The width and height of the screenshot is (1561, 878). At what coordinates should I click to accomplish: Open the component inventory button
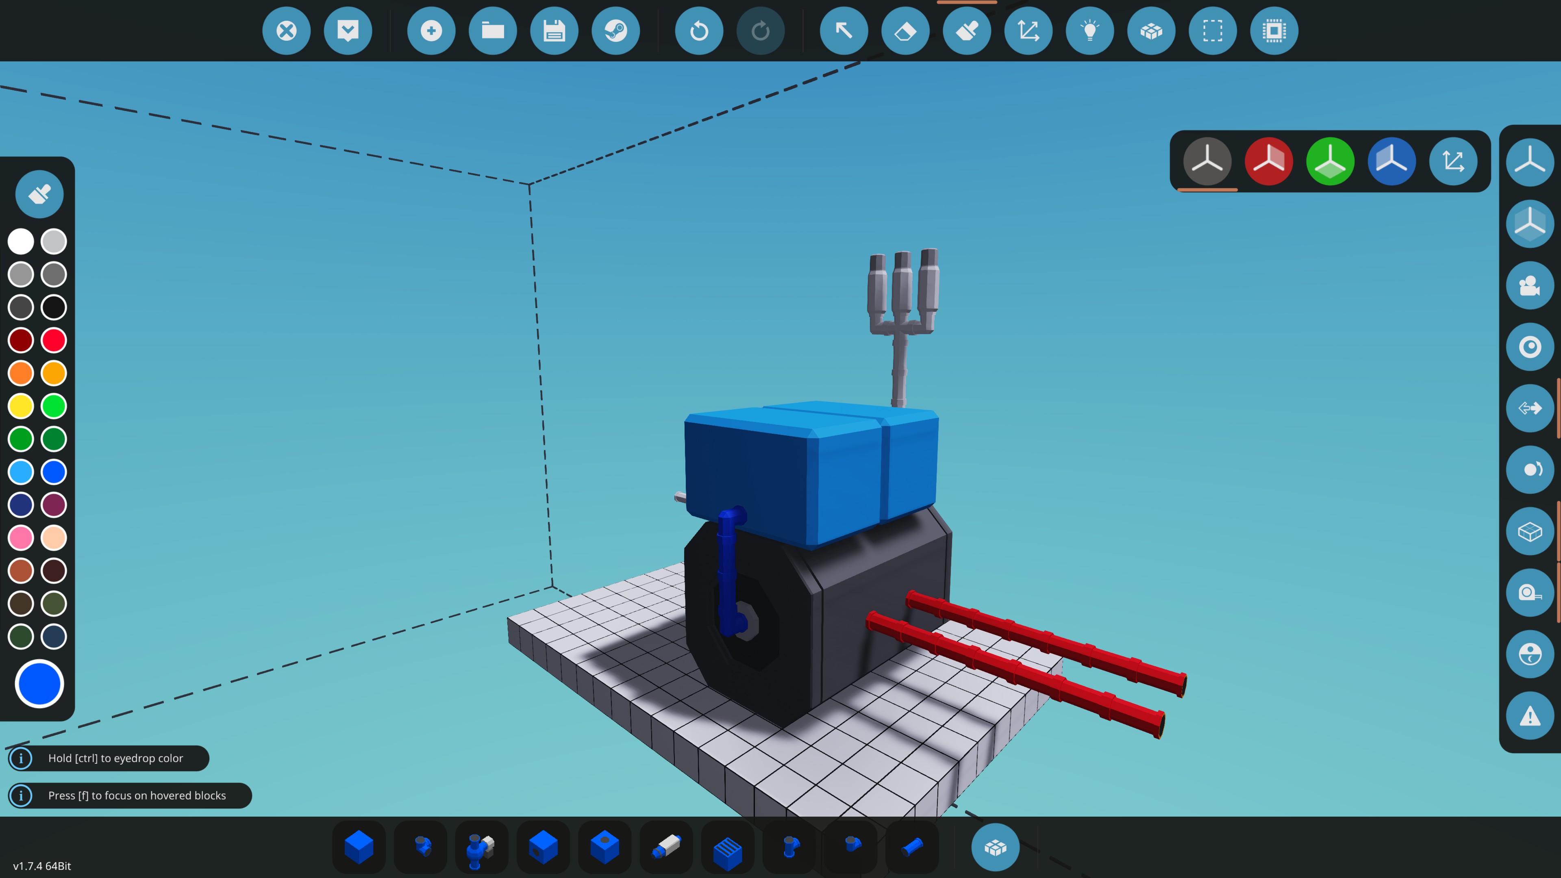click(x=995, y=847)
